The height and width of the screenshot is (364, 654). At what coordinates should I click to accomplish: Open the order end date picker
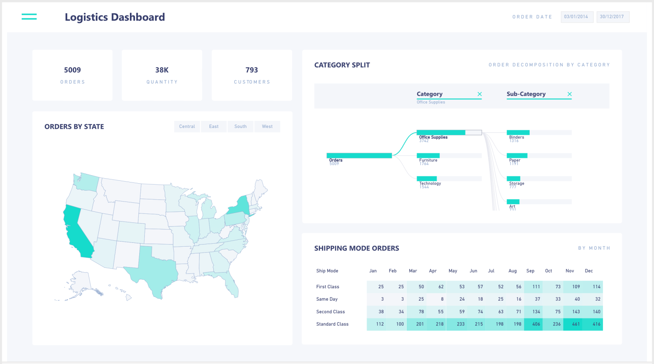coord(613,17)
